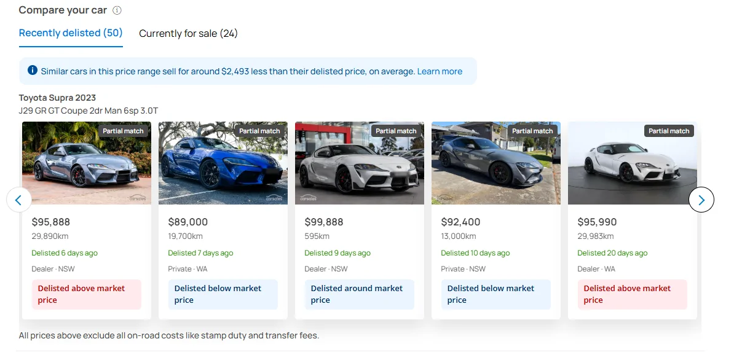The height and width of the screenshot is (355, 734).
Task: Open photo of the blue $89,000 Supra
Action: 223,163
